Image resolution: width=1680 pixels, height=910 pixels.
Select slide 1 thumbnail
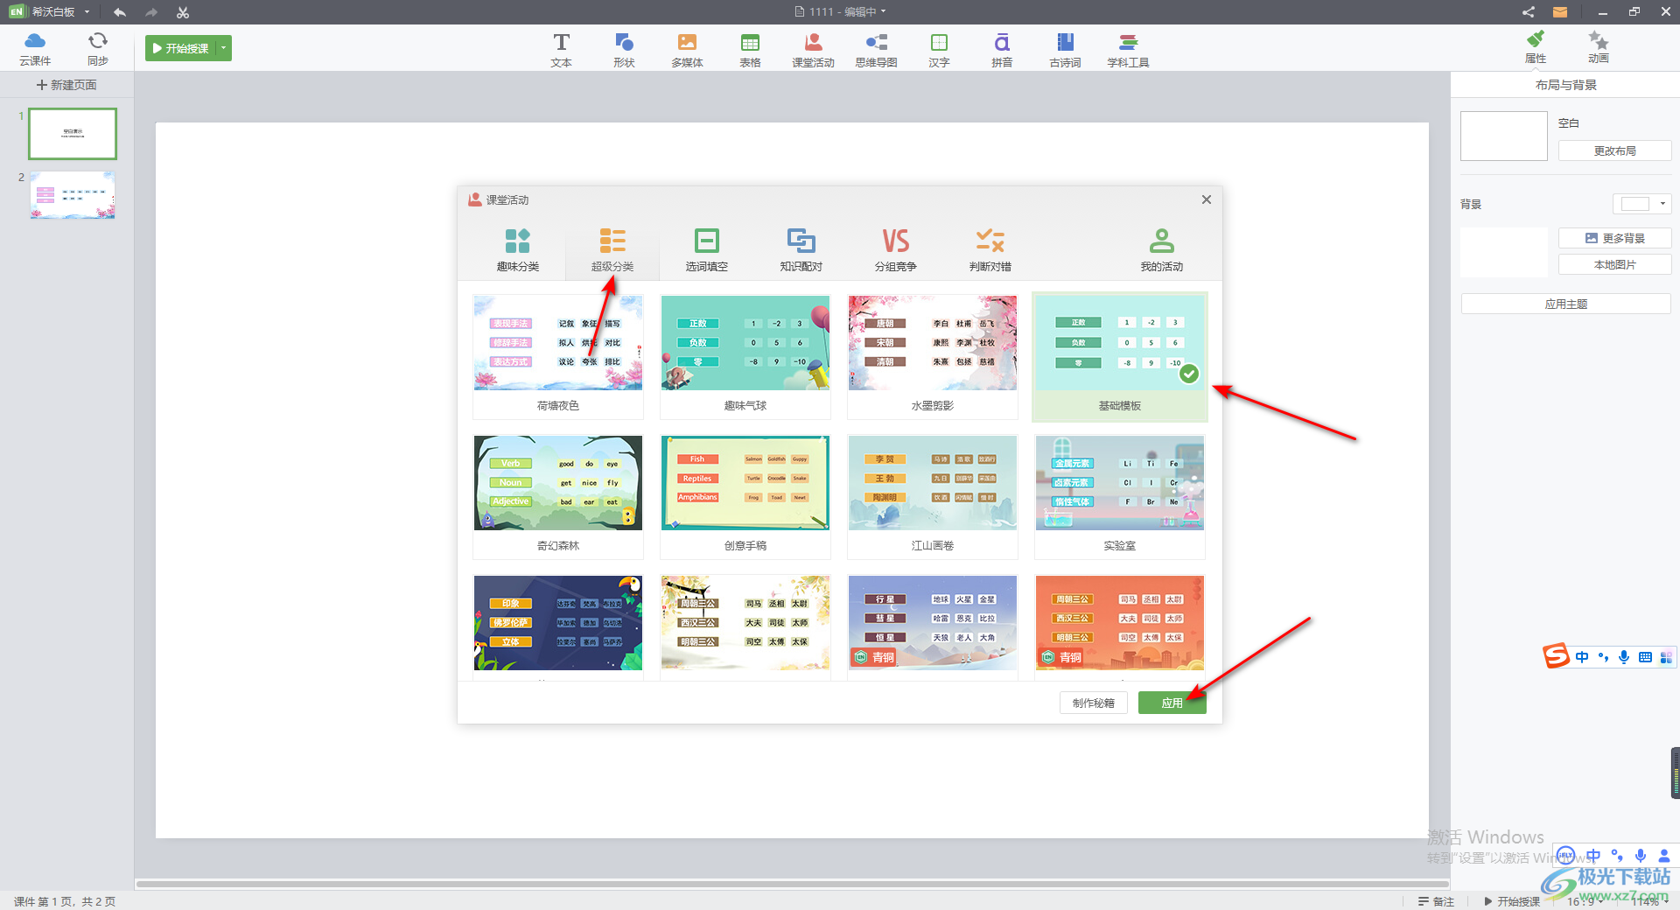tap(73, 134)
